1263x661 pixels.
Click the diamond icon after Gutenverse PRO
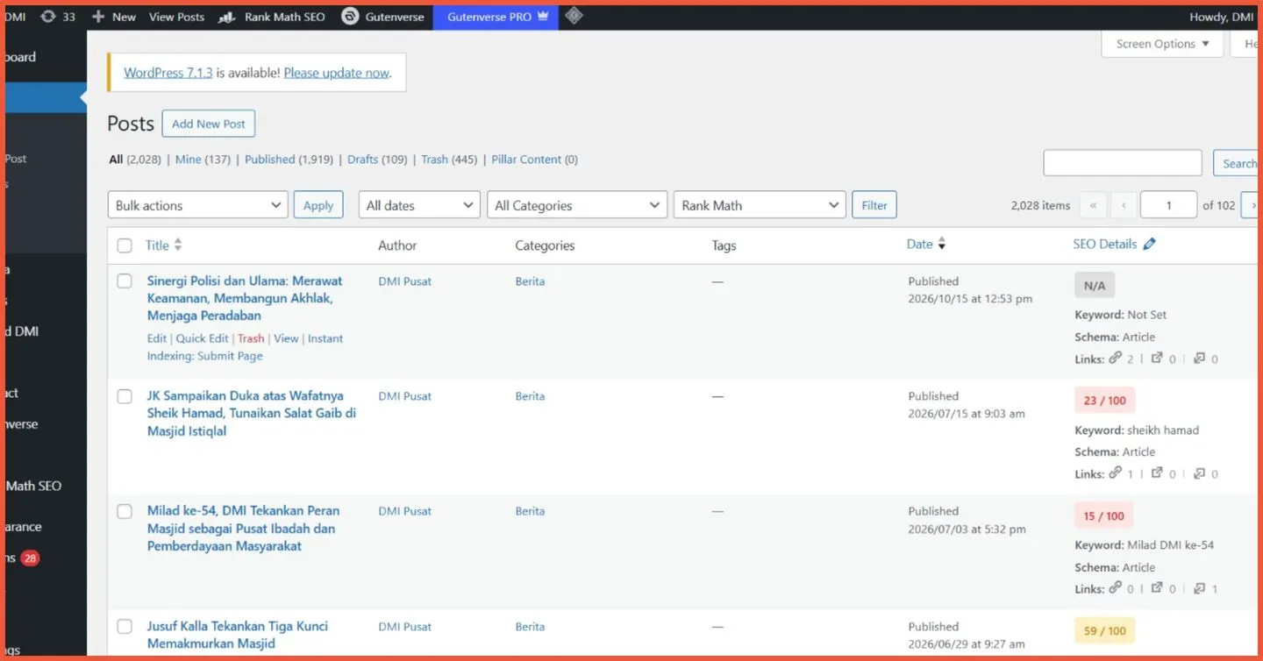[x=574, y=16]
